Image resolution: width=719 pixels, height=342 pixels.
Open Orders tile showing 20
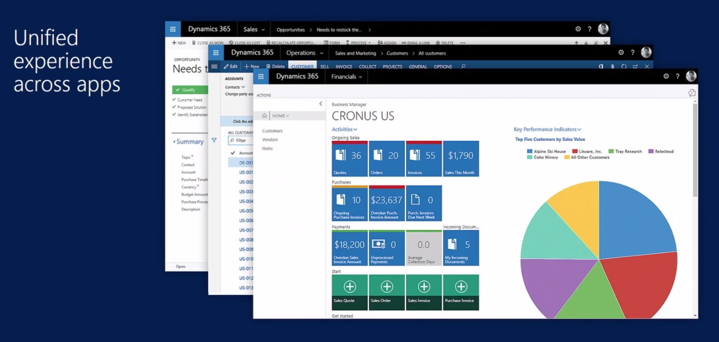point(387,158)
